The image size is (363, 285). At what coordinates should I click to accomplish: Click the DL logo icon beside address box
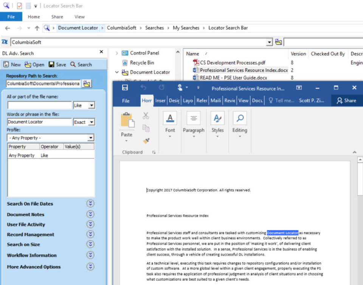coord(5,42)
